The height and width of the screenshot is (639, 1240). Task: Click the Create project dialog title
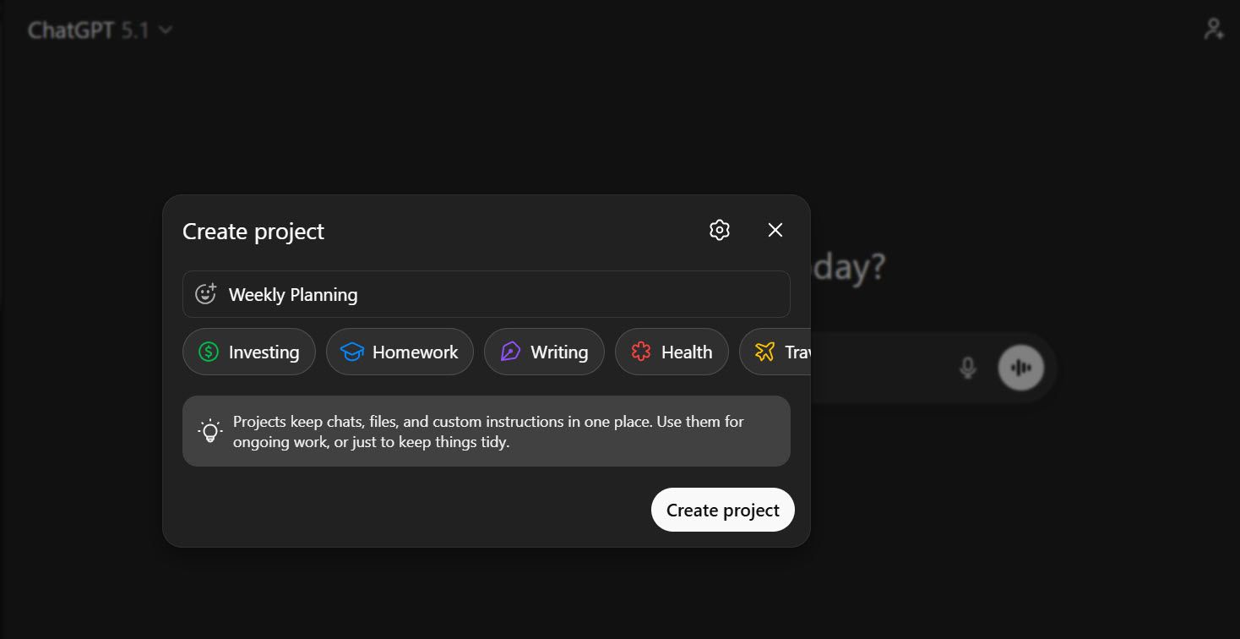coord(253,232)
